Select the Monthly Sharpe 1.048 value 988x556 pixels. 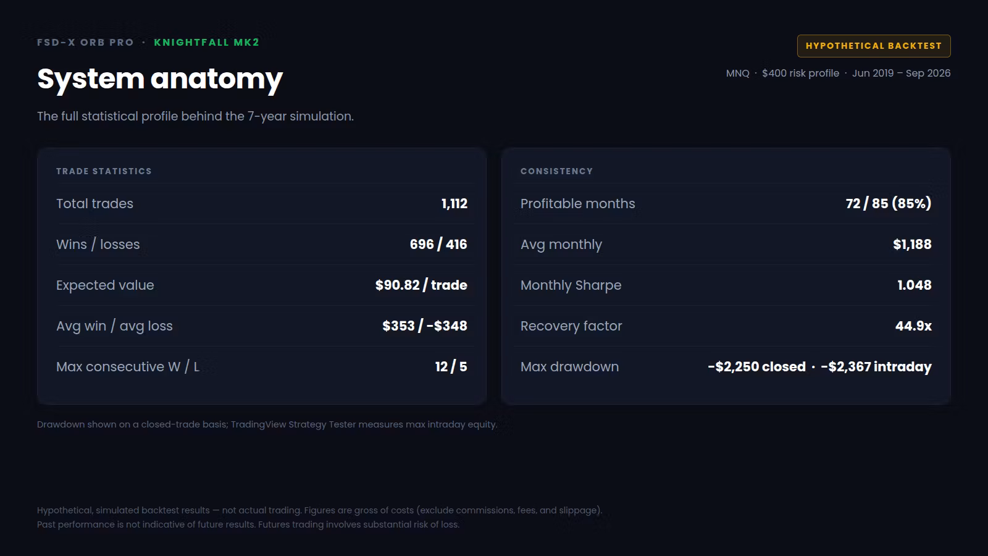(x=915, y=285)
